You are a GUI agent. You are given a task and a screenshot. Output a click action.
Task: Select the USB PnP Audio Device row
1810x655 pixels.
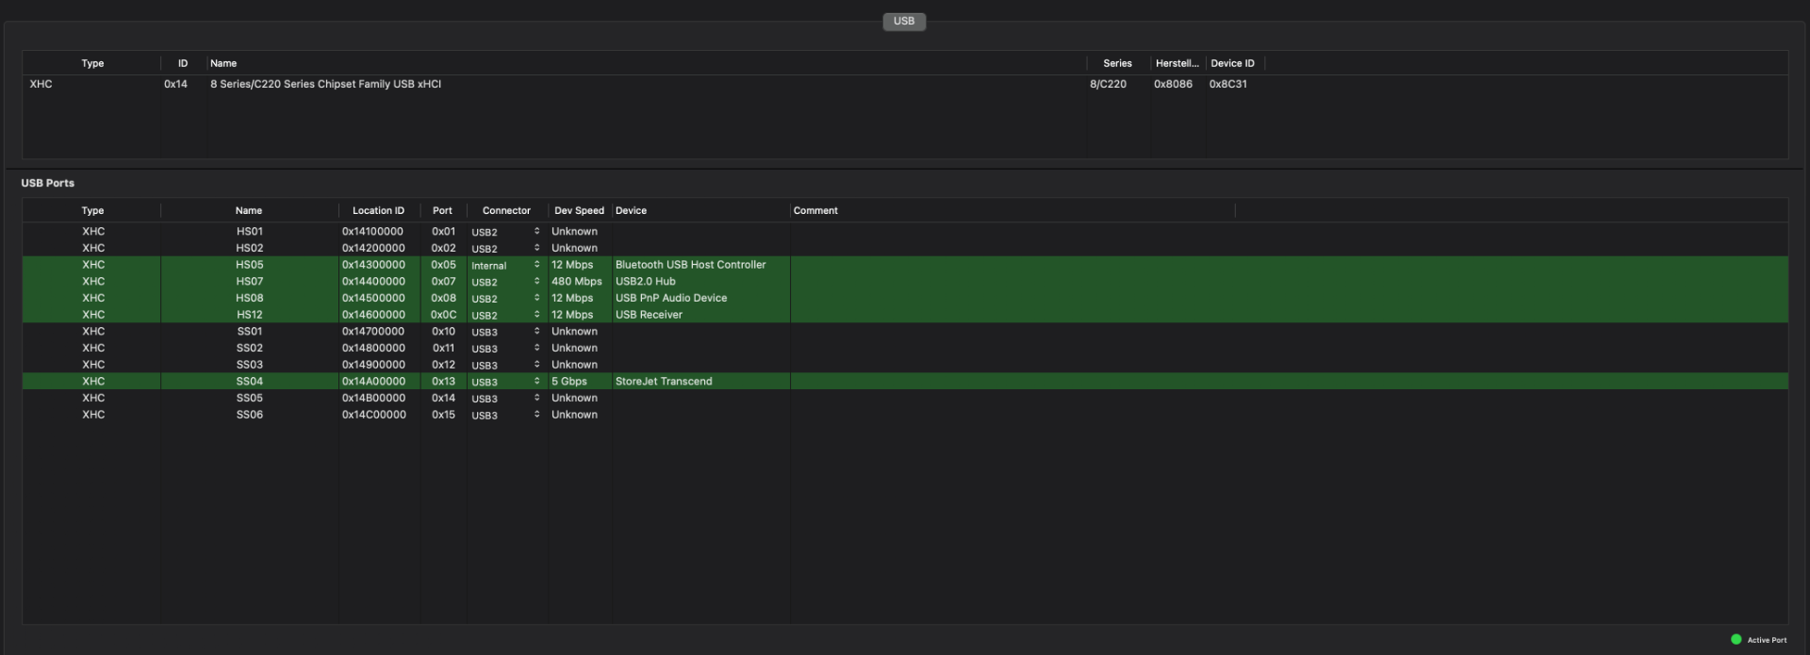(x=670, y=298)
